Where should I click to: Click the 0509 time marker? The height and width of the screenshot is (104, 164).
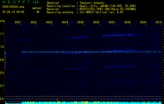coord(143,22)
